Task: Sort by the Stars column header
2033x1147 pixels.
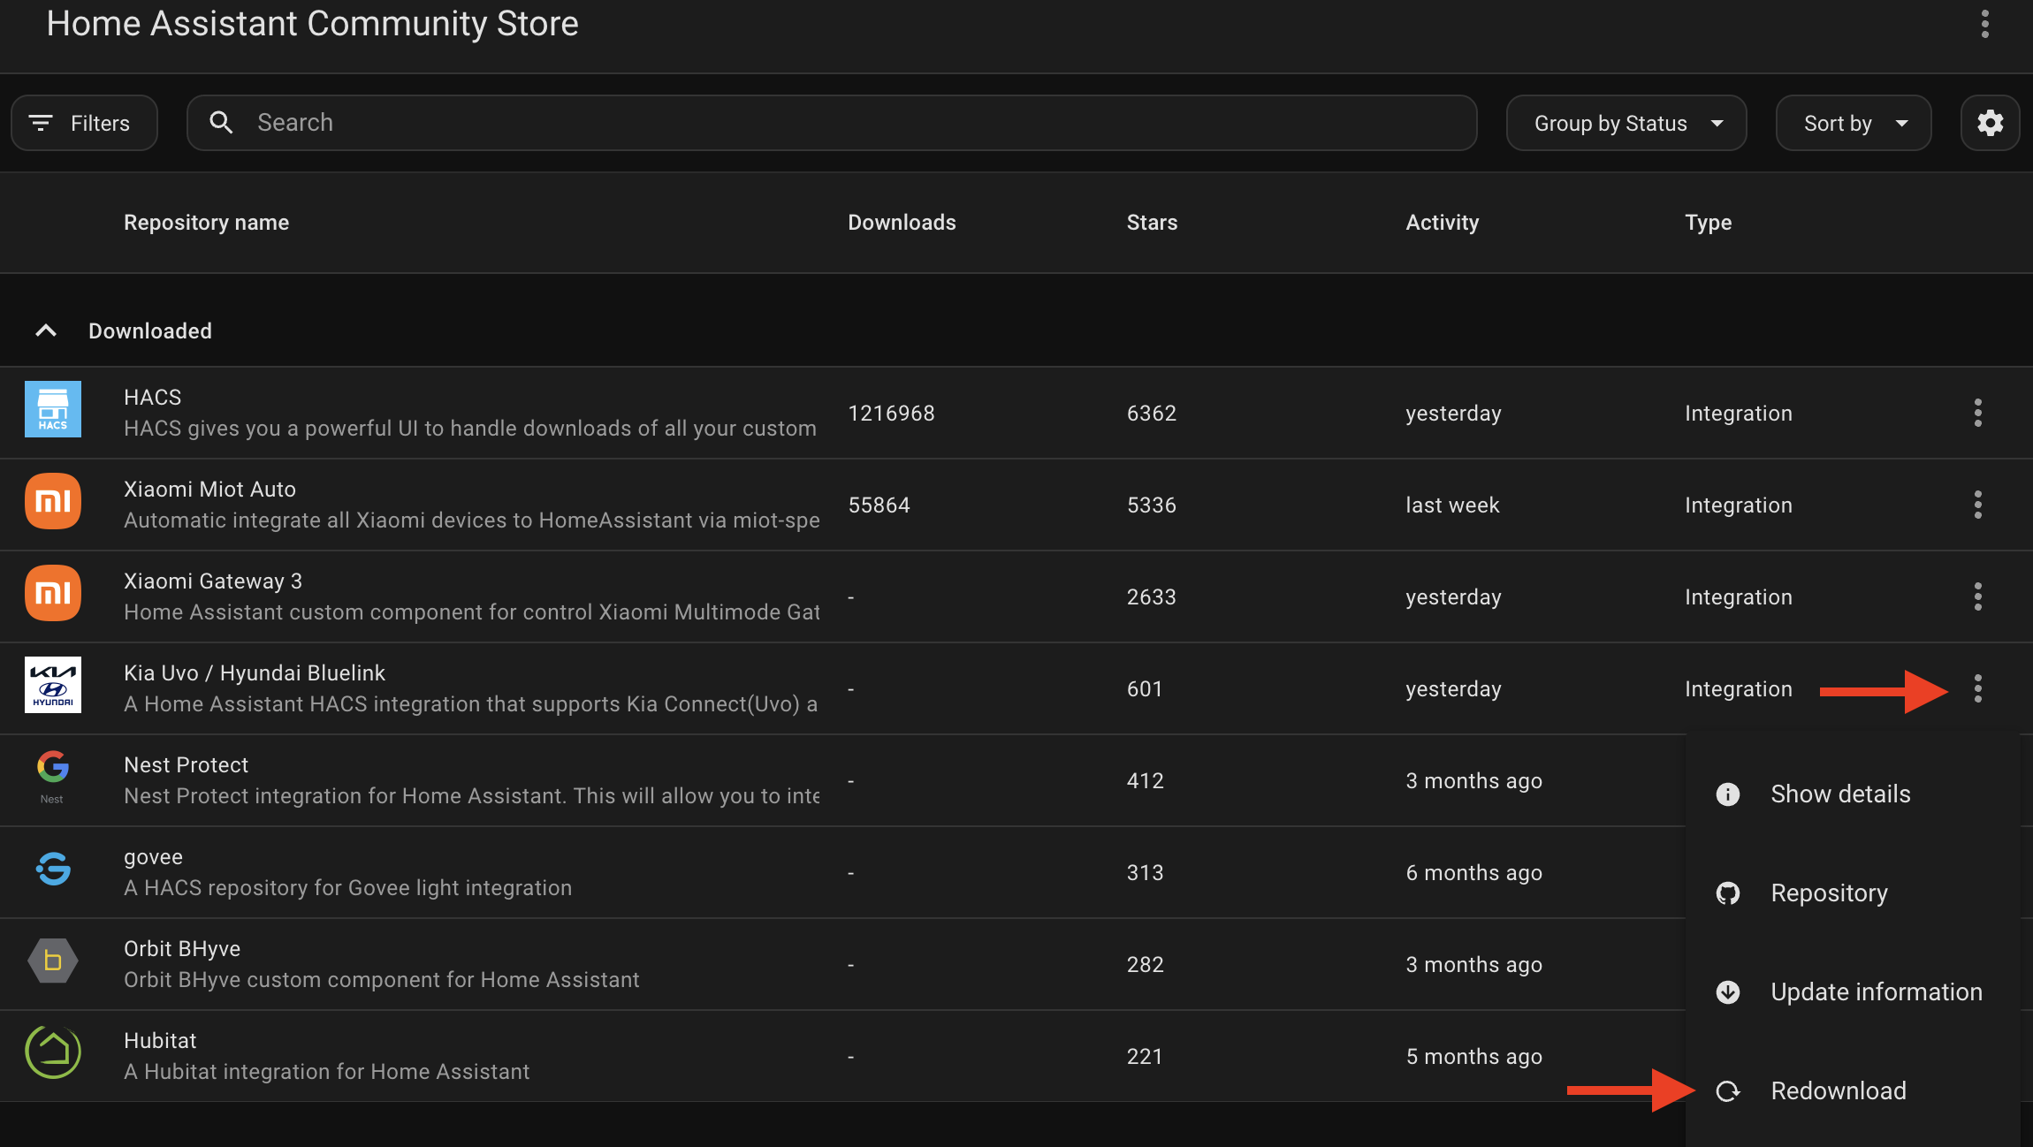Action: pos(1152,222)
